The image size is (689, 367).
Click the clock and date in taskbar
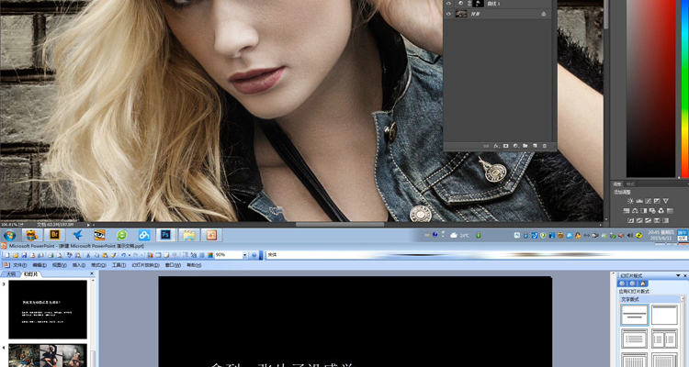click(661, 235)
